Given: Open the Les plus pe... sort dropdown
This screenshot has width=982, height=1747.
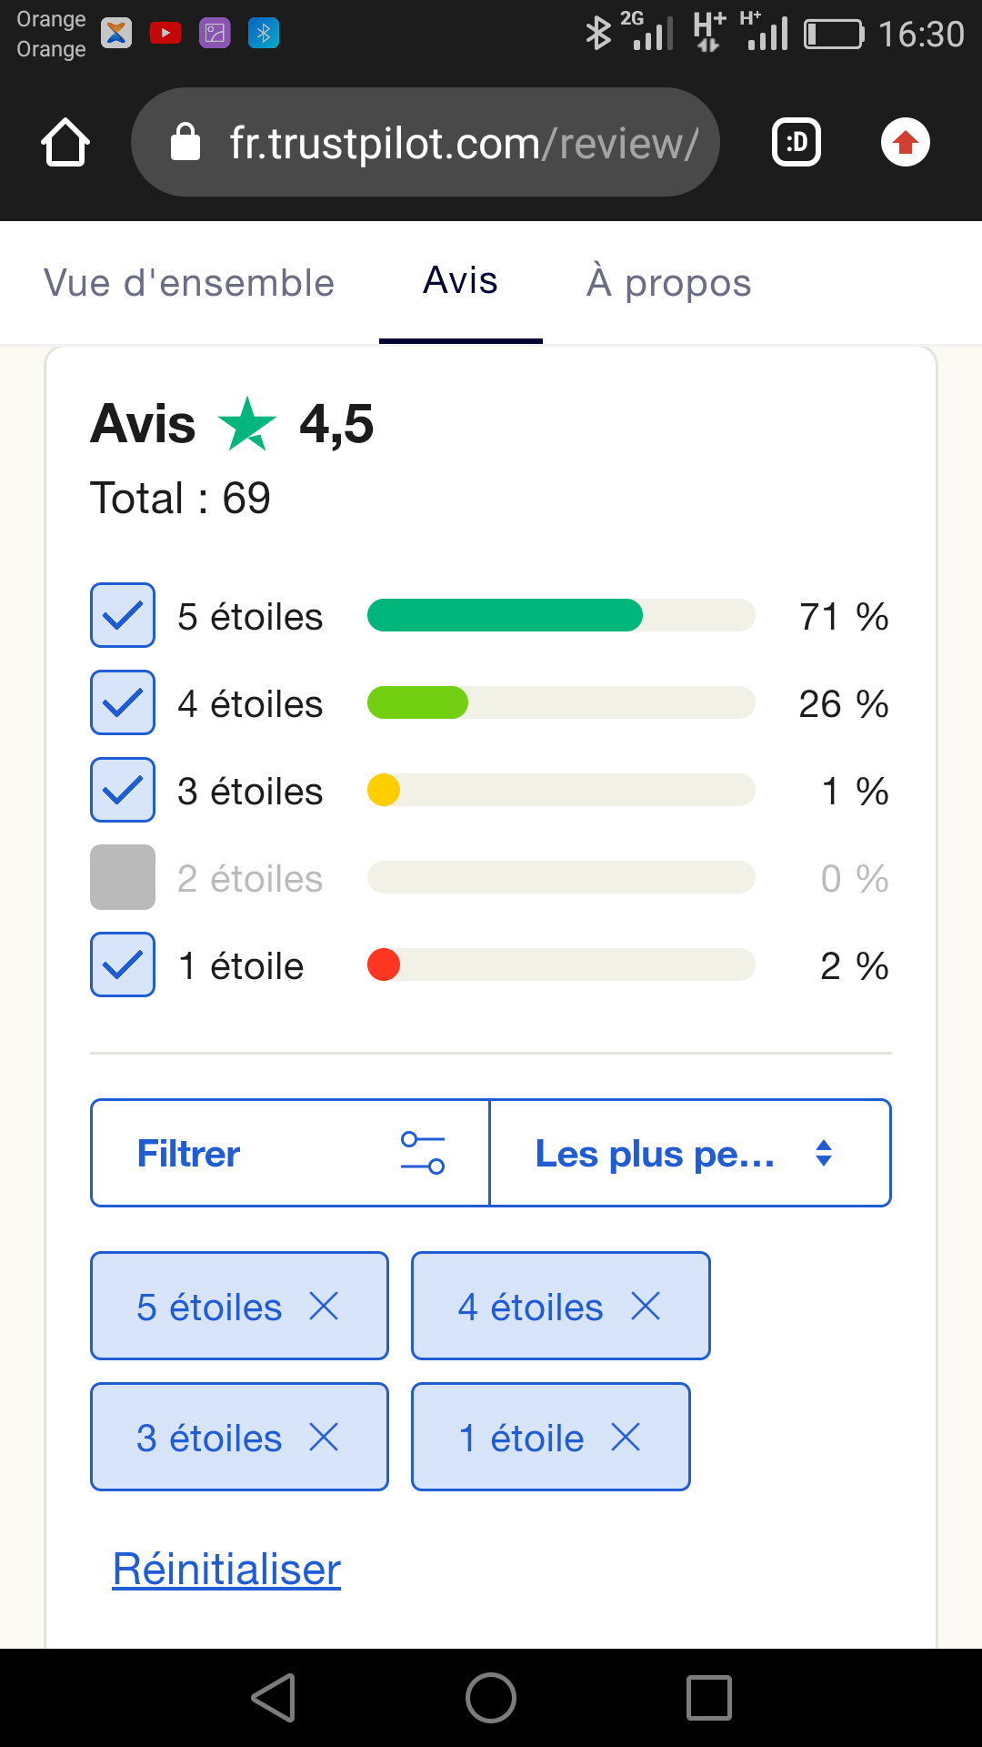Looking at the screenshot, I should [x=690, y=1154].
